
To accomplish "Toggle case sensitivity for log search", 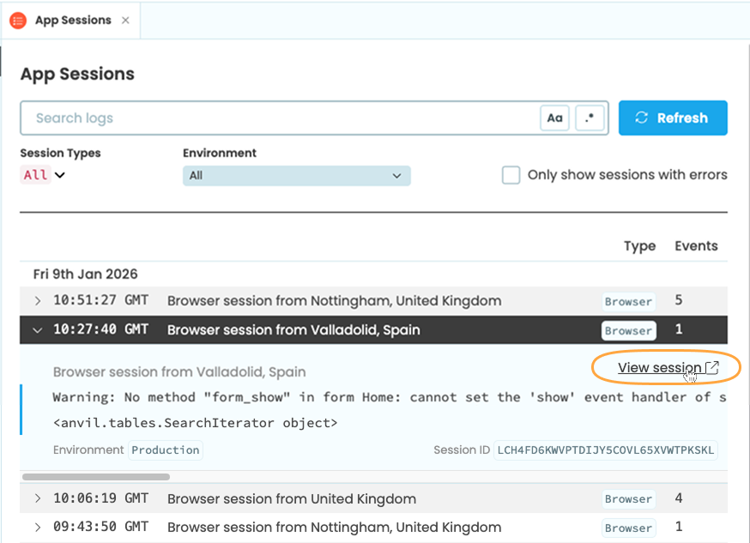I will tap(554, 118).
